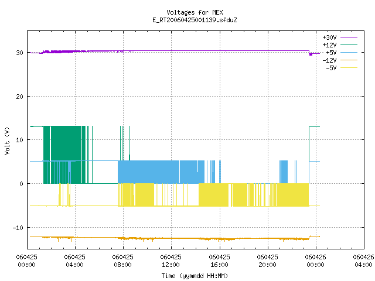
Task: Click the x-axis tick 060426 04:00
Action: [x=363, y=261]
